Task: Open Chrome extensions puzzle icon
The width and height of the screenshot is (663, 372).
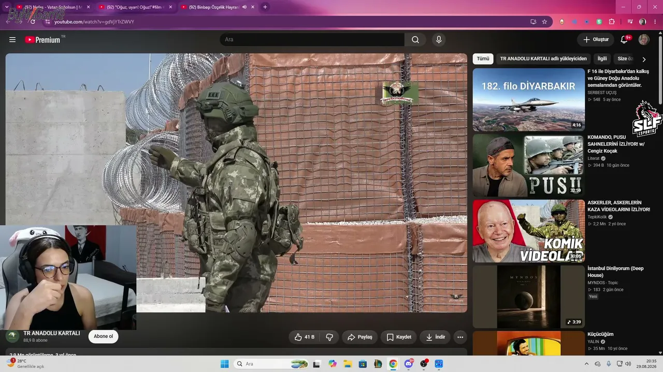Action: pos(612,22)
